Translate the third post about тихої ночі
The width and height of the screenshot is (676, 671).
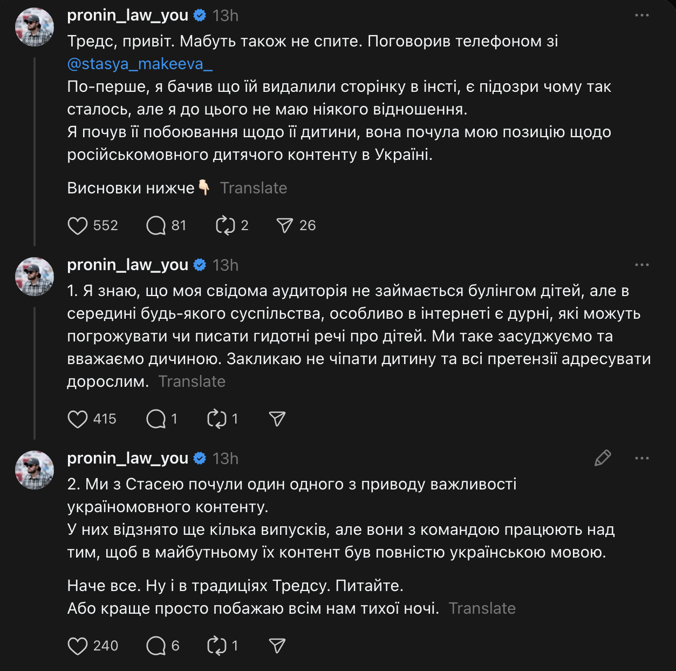pos(482,608)
